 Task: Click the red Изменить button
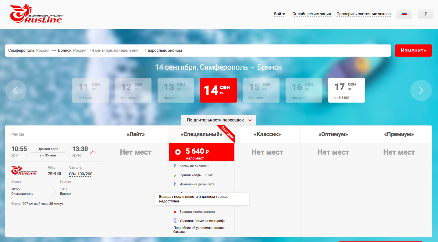[413, 51]
